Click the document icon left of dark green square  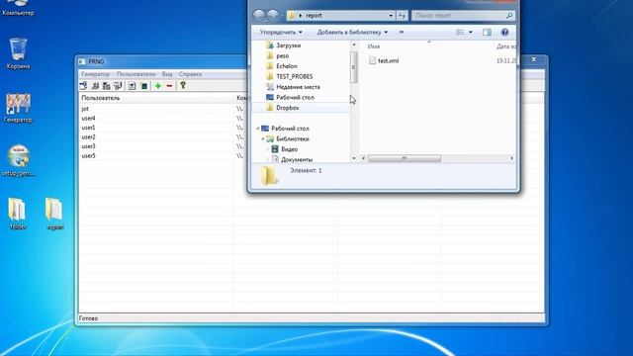point(132,86)
